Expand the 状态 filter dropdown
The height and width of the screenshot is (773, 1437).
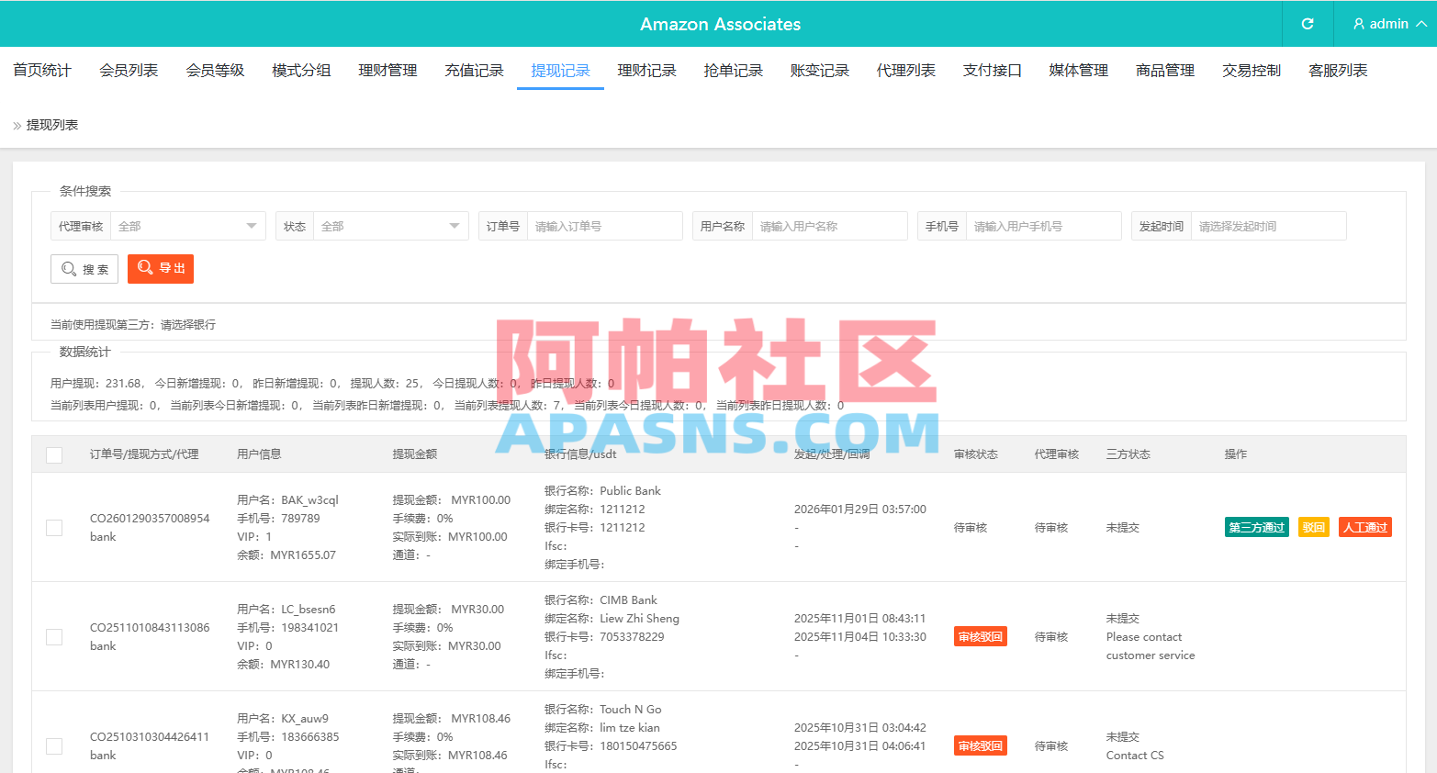390,226
